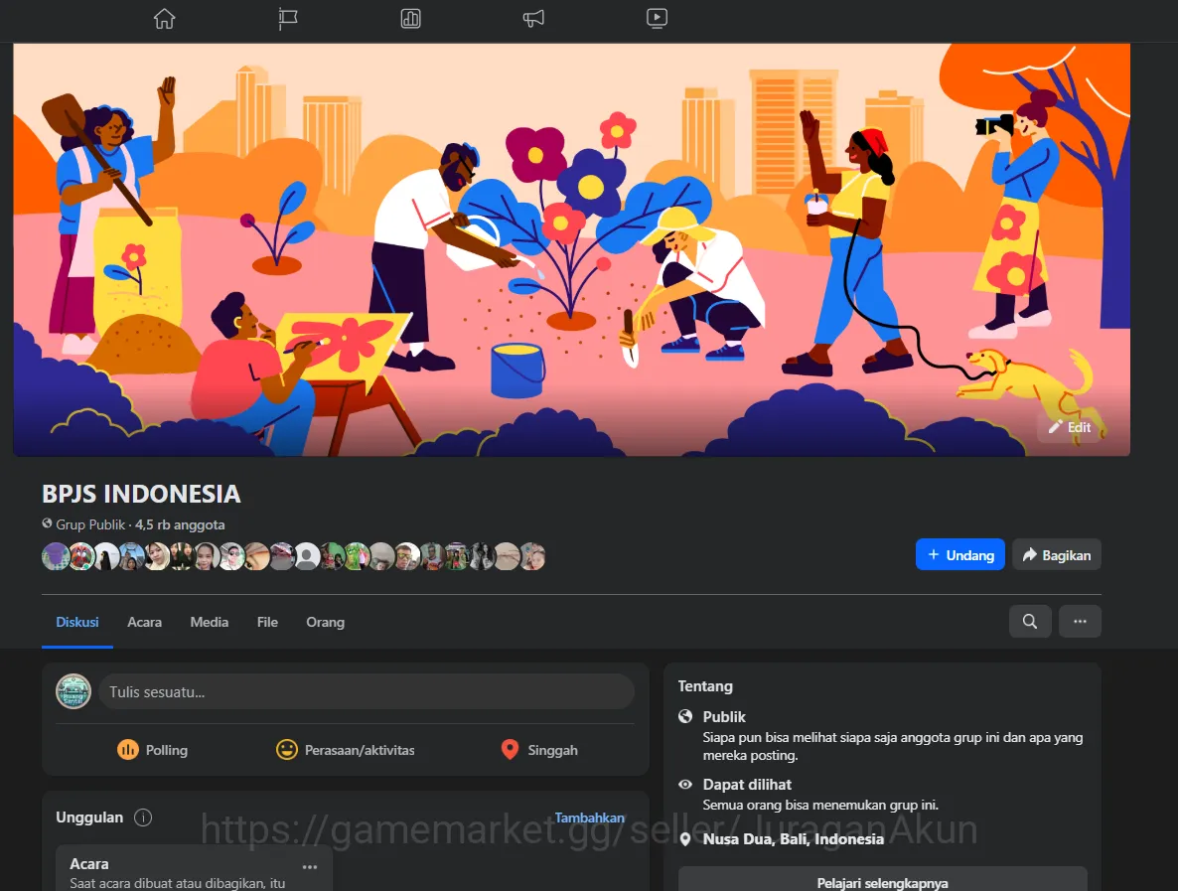Open the Acara card three-dot menu
Screen dimensions: 1178x891
click(x=310, y=867)
